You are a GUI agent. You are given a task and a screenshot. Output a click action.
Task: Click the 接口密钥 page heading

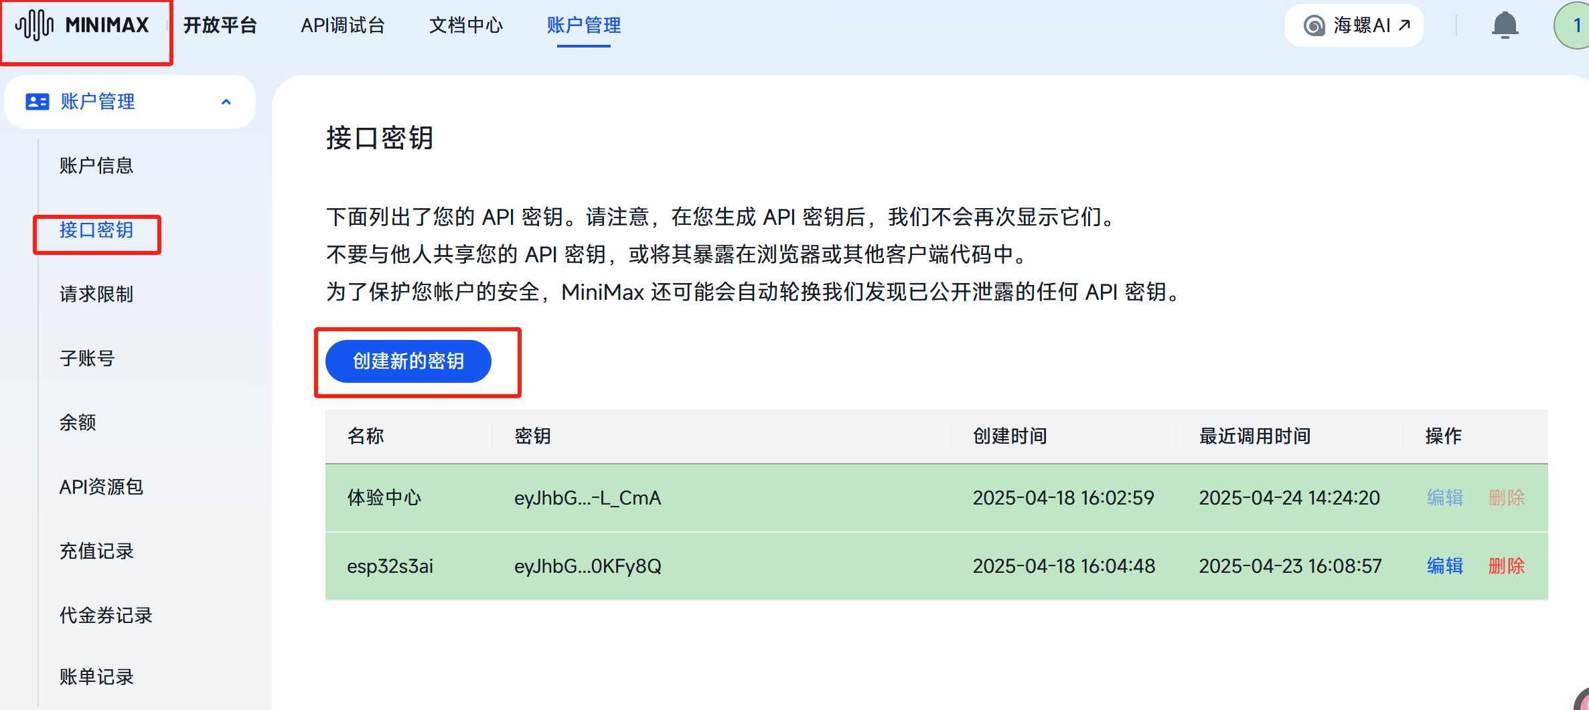click(380, 139)
